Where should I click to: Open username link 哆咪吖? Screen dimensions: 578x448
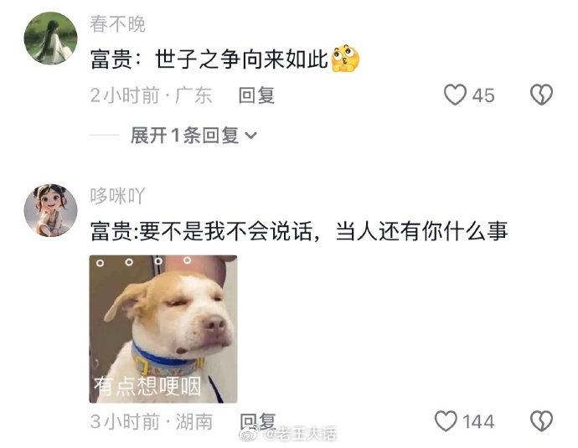click(117, 196)
